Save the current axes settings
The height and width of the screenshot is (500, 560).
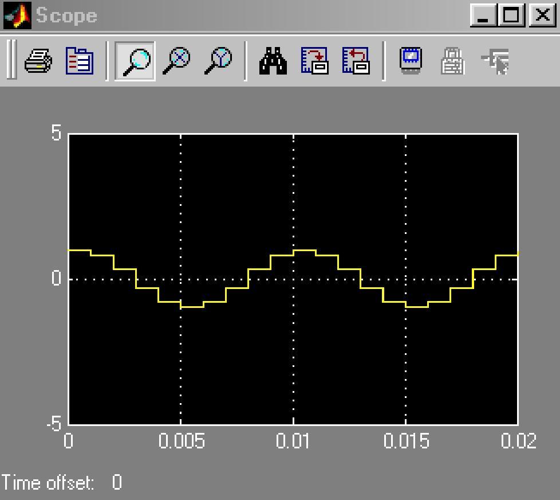pos(314,60)
